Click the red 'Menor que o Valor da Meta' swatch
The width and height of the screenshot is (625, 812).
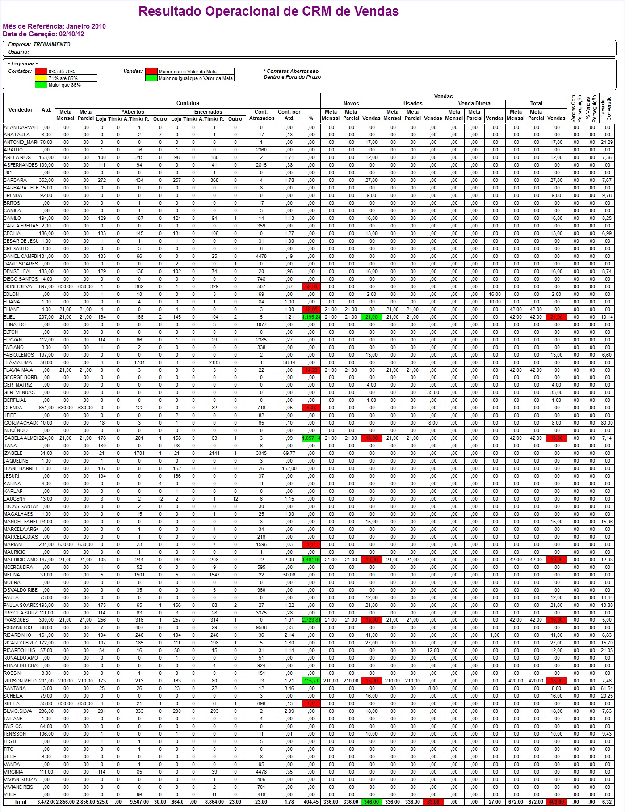tap(152, 72)
